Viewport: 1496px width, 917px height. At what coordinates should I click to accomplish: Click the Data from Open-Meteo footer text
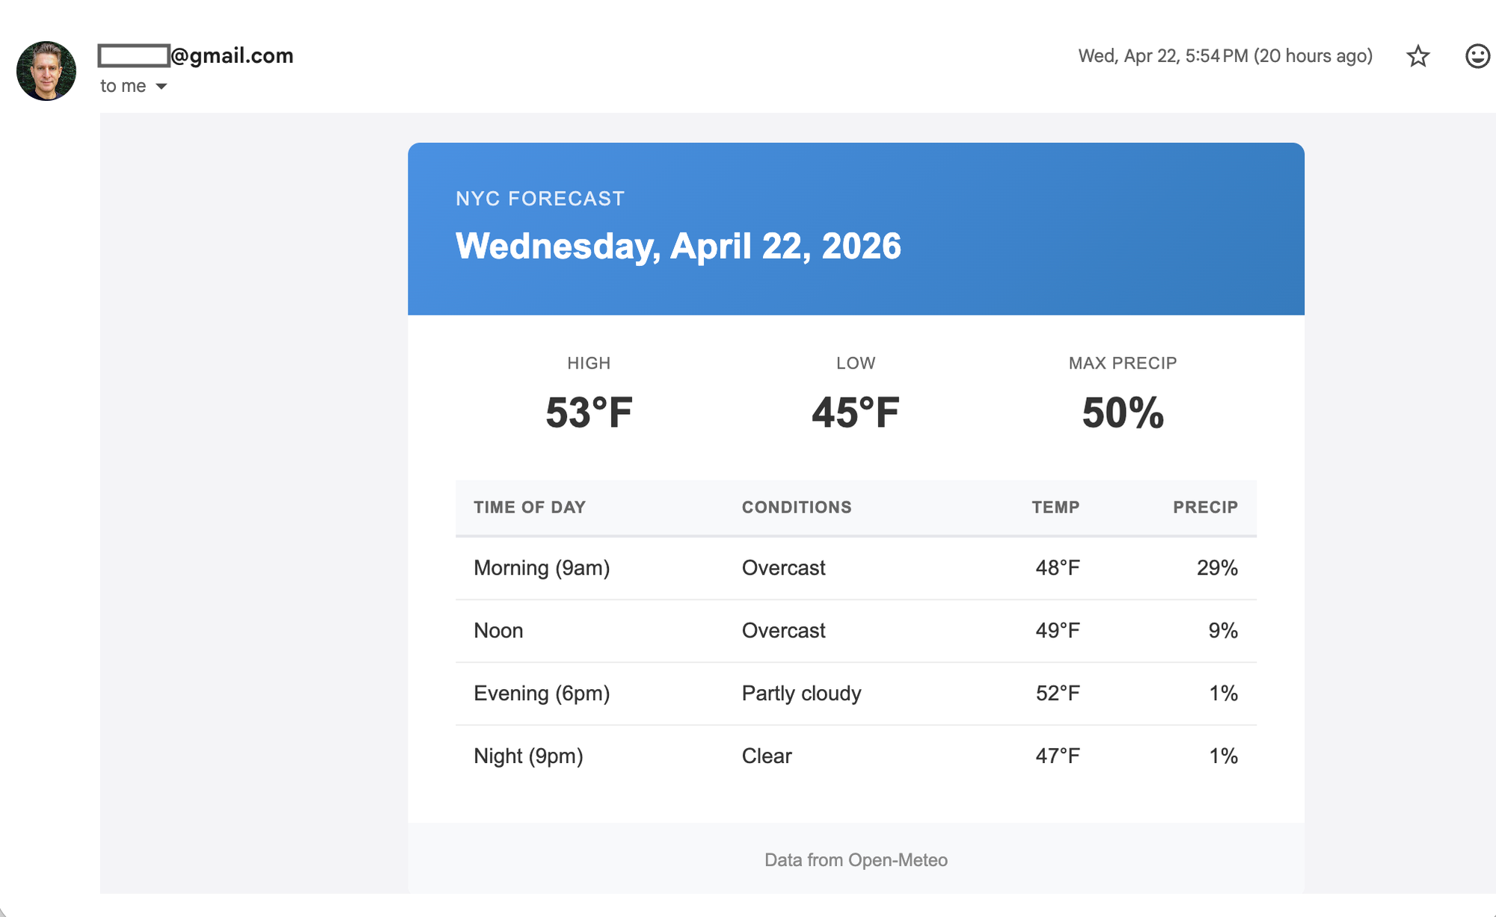coord(856,860)
